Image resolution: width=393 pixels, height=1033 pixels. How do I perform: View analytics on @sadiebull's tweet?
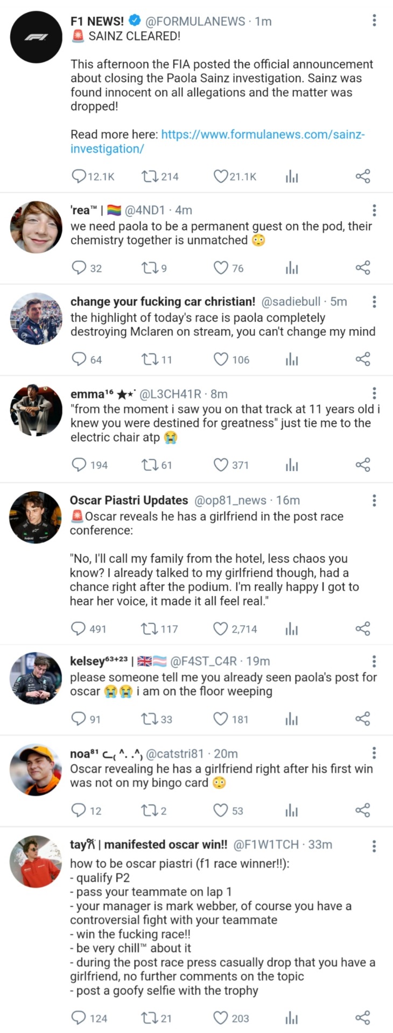pos(292,359)
